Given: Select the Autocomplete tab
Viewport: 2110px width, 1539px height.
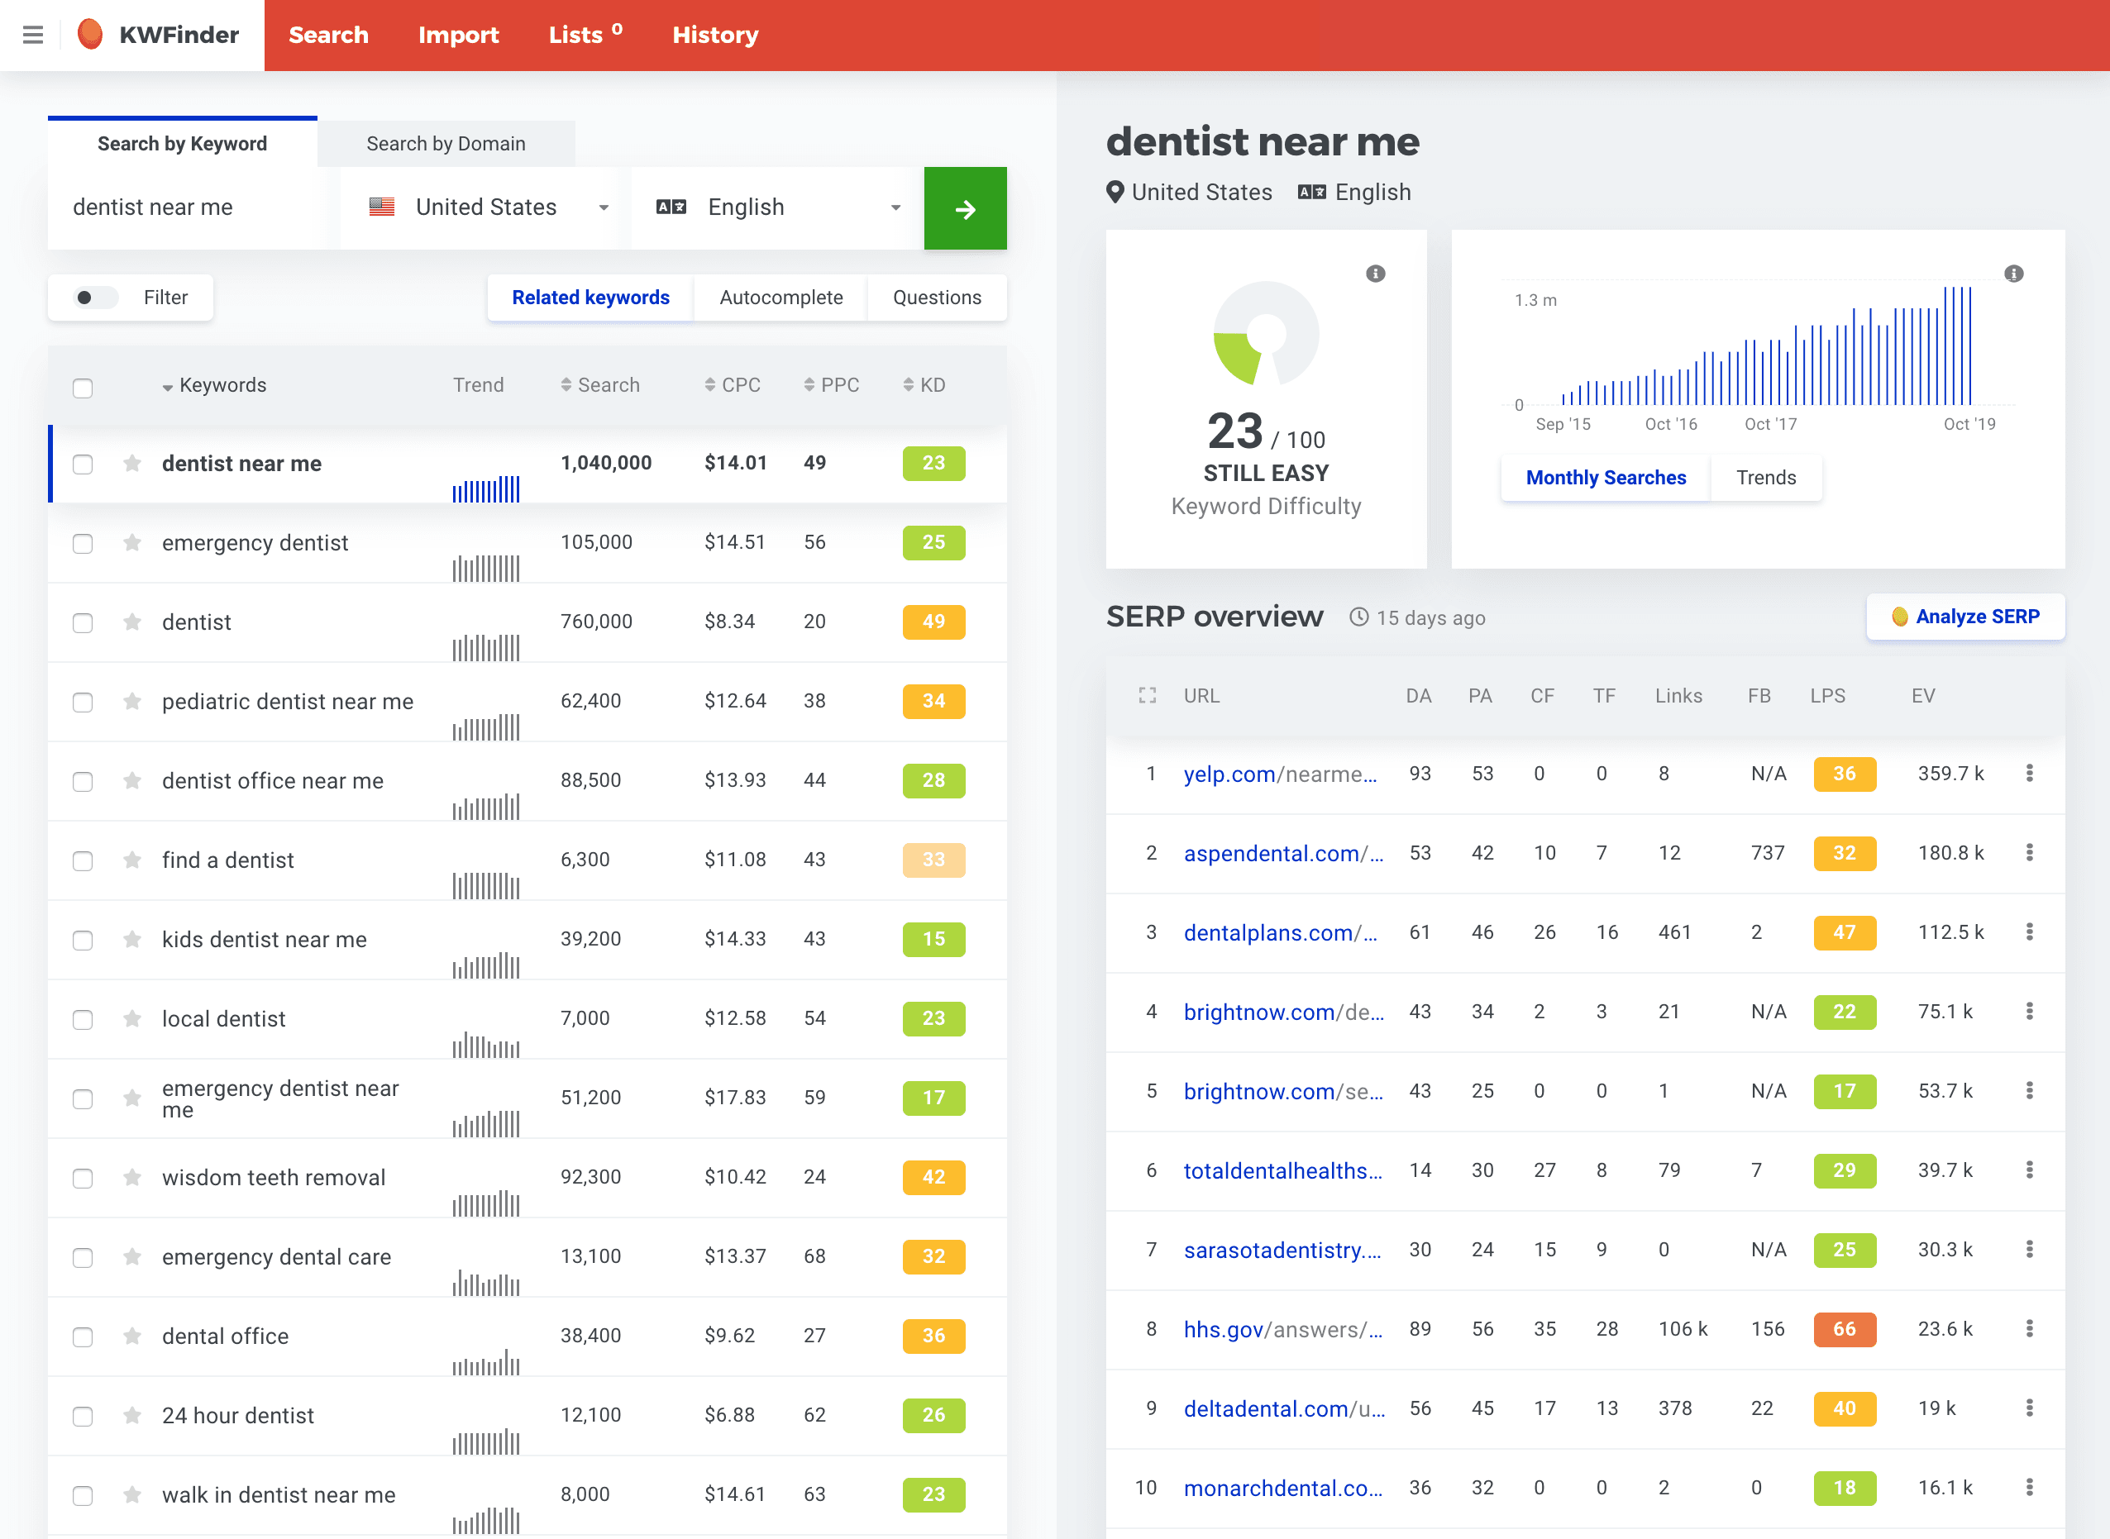Looking at the screenshot, I should (780, 298).
